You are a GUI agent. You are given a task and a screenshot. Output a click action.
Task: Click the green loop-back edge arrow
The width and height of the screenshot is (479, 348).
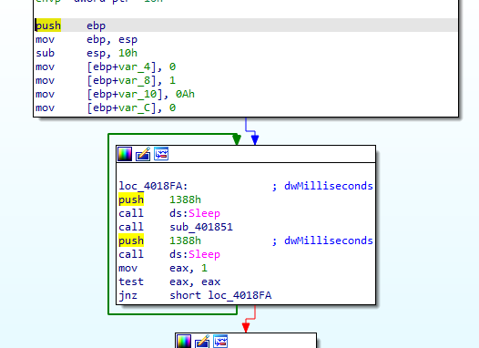237,139
